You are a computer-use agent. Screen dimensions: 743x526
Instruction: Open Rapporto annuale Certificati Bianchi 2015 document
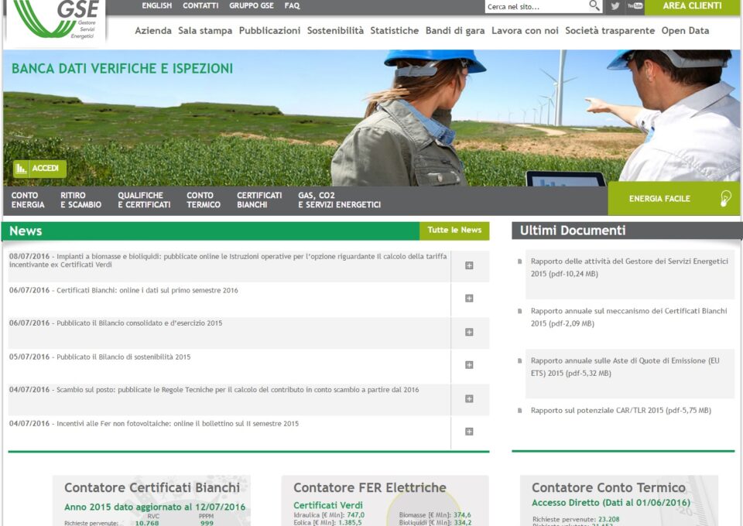click(628, 317)
